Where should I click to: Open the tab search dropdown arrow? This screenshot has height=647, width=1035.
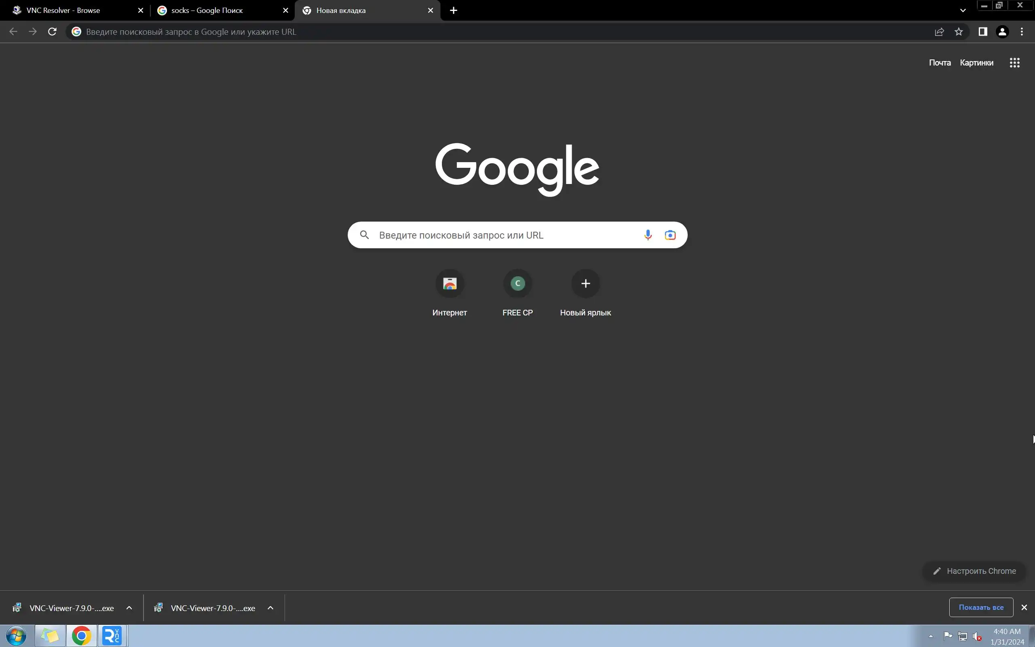coord(963,10)
